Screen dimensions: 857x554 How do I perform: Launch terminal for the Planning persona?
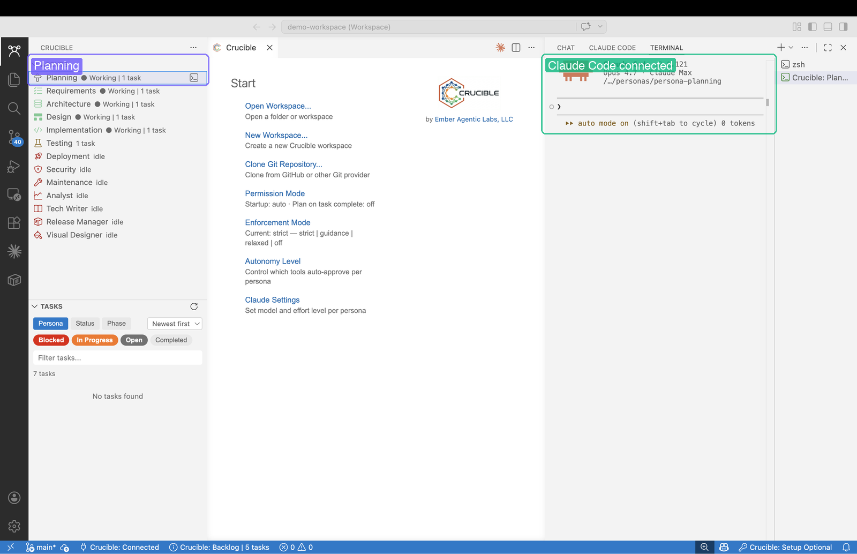point(194,77)
